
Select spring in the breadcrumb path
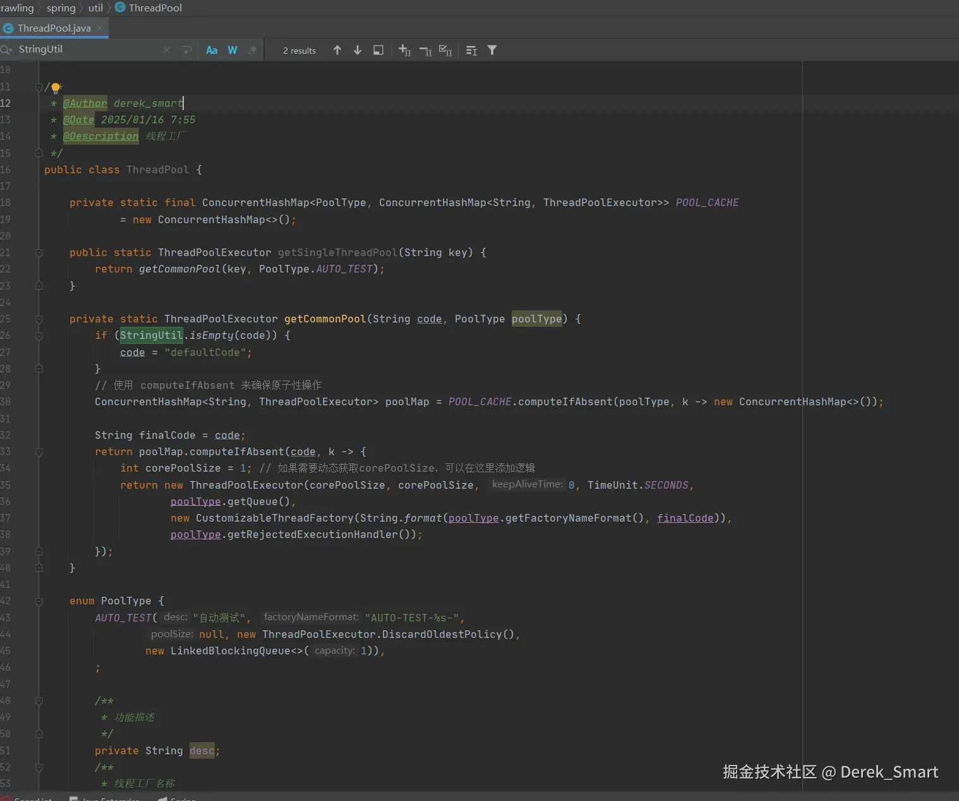tap(61, 8)
